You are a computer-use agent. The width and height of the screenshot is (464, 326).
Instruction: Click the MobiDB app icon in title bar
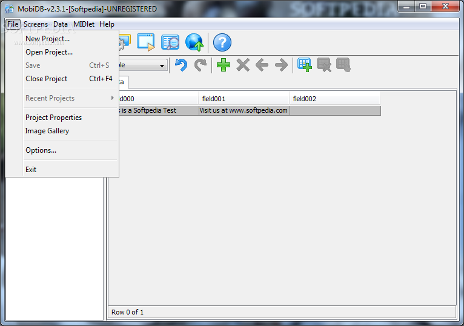click(x=10, y=9)
